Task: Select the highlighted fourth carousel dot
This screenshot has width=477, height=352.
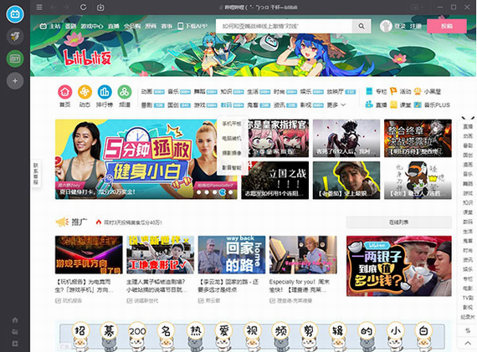Action: (223, 192)
